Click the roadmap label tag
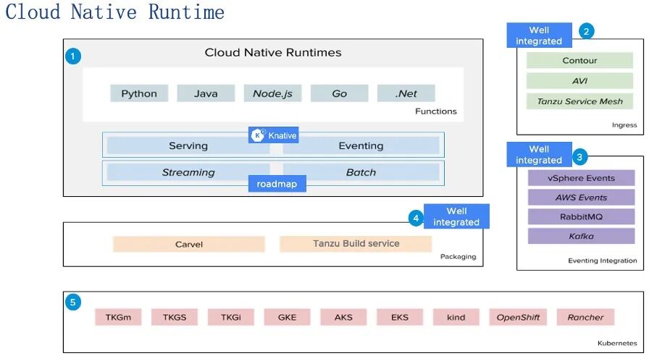 click(277, 184)
